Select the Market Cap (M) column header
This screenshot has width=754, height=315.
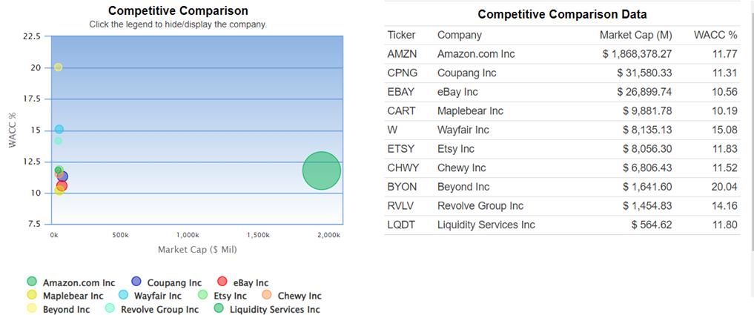[x=635, y=35]
